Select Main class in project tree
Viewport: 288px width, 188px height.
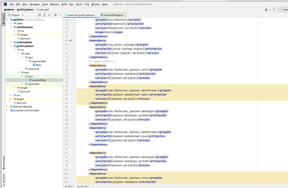pyautogui.click(x=39, y=65)
